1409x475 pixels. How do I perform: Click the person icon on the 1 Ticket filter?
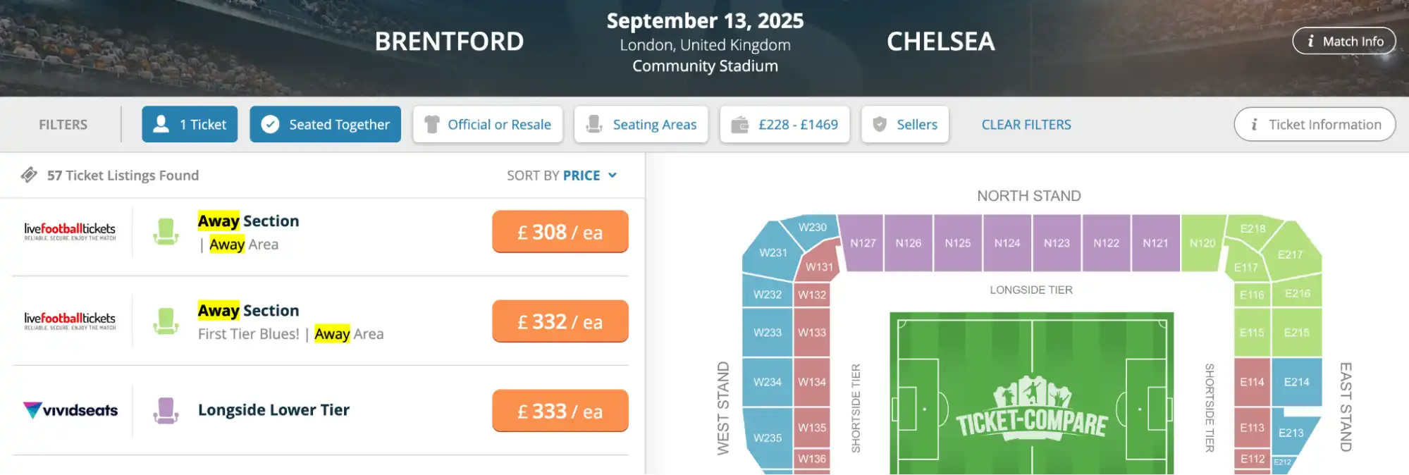pyautogui.click(x=161, y=124)
